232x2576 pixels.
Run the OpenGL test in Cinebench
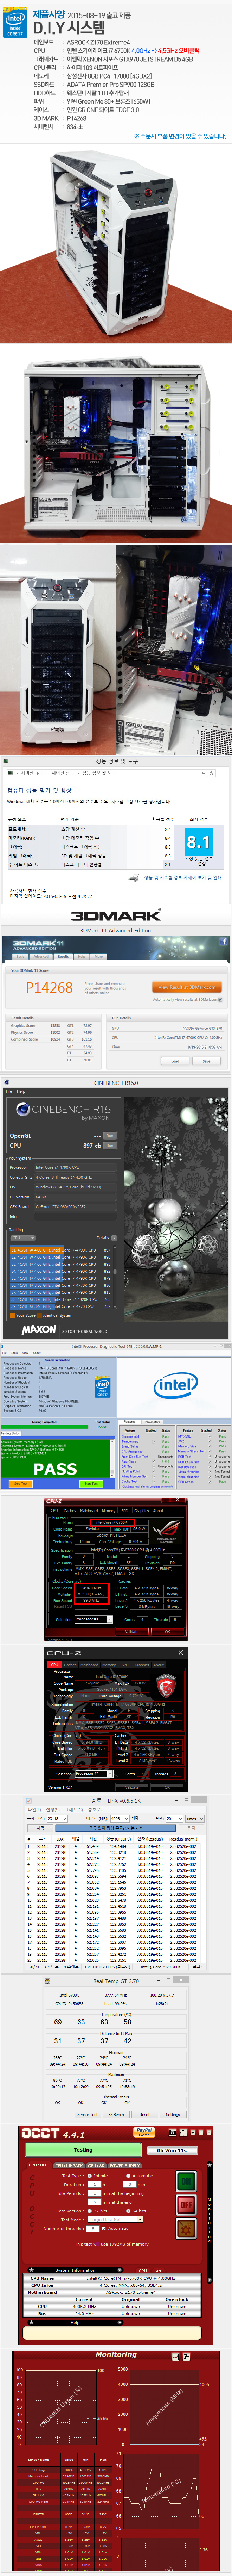pos(110,1136)
